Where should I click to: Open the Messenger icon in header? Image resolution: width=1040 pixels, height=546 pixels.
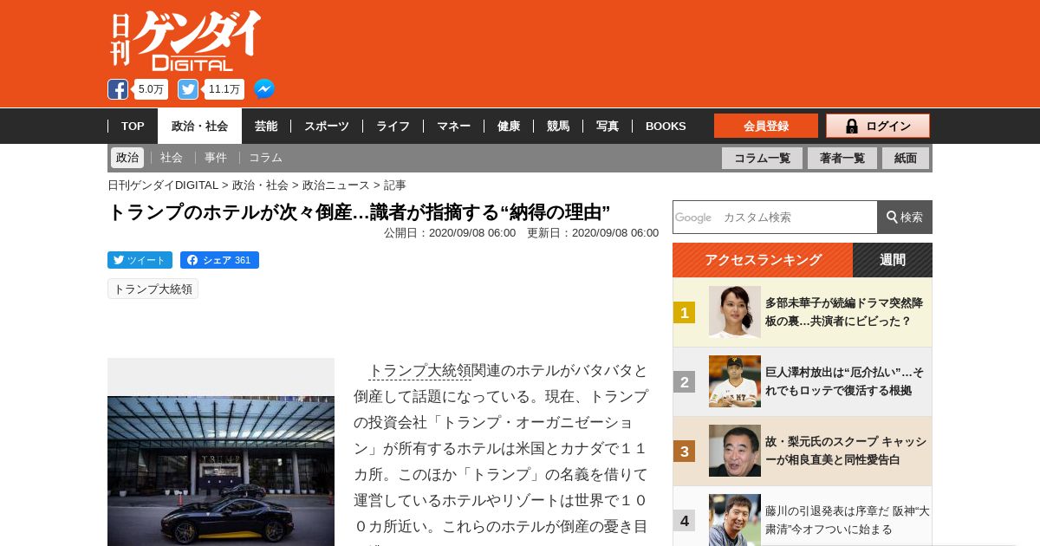tap(264, 89)
